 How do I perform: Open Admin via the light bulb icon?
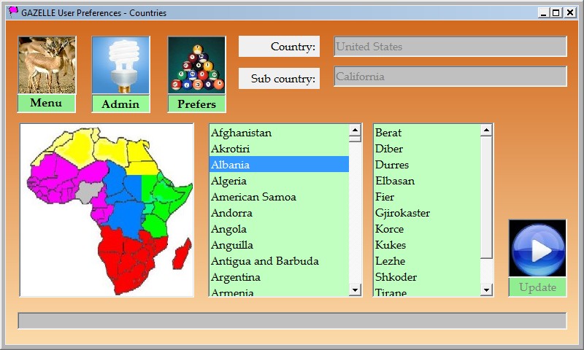point(120,66)
